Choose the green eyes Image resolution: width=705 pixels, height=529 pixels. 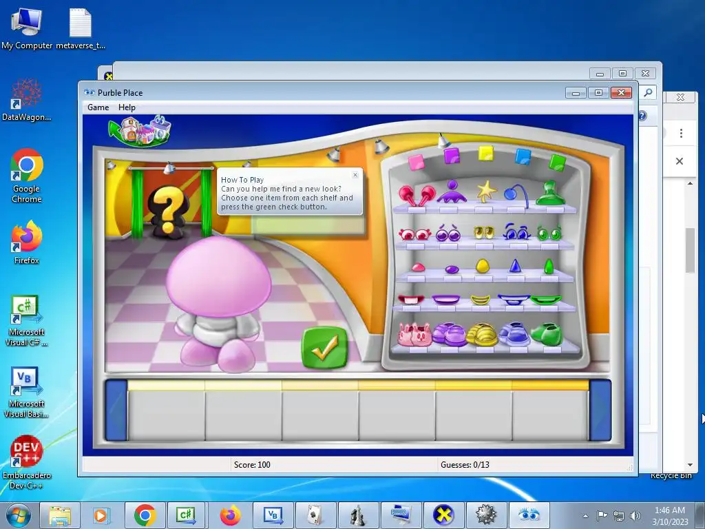549,233
